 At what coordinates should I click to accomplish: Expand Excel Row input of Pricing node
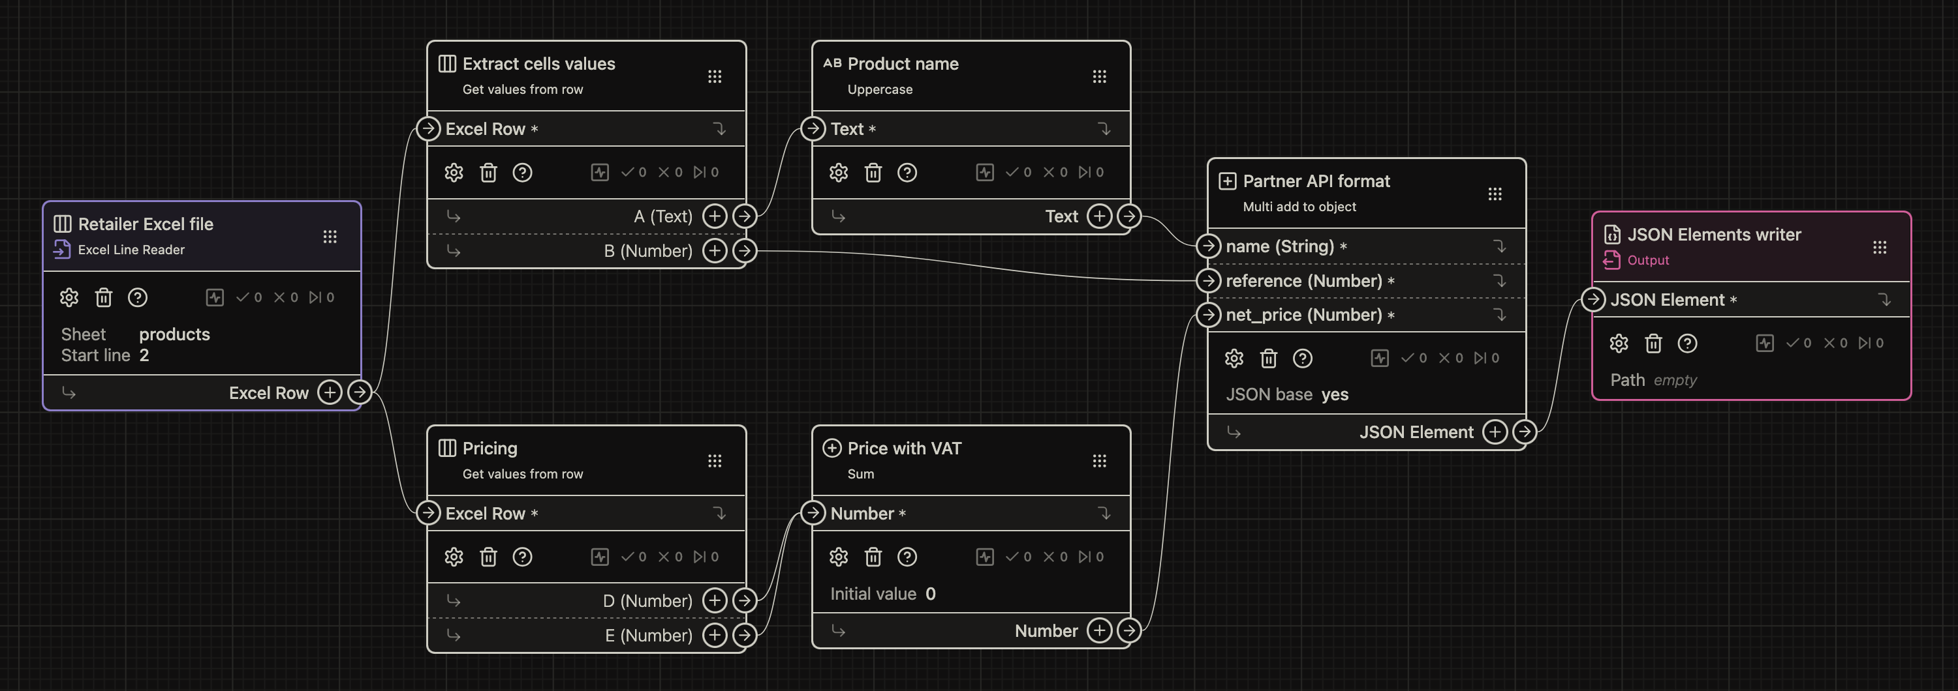pos(720,514)
